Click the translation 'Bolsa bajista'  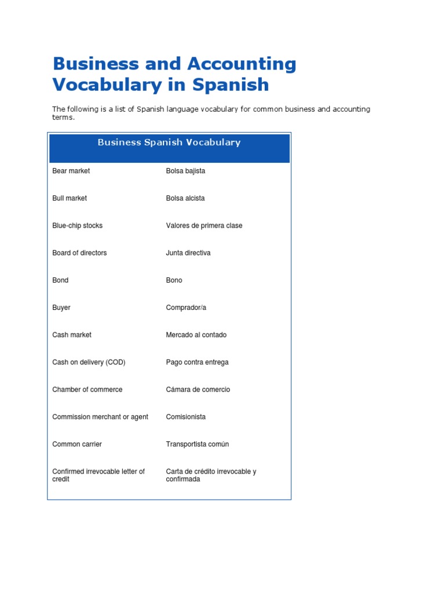pos(185,171)
